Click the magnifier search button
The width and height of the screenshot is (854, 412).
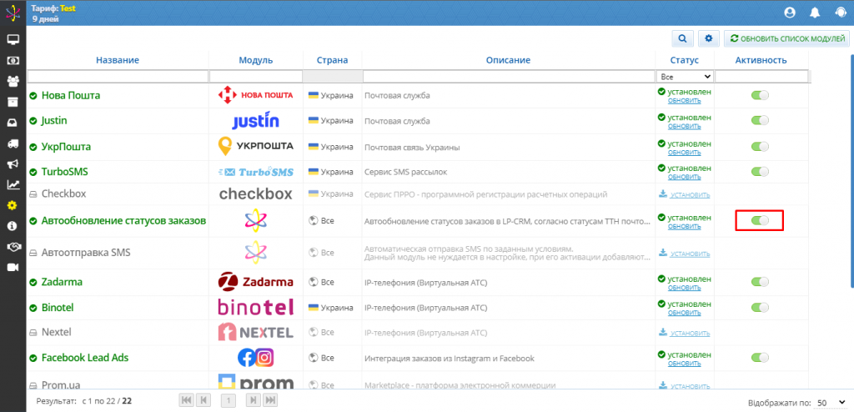(682, 38)
